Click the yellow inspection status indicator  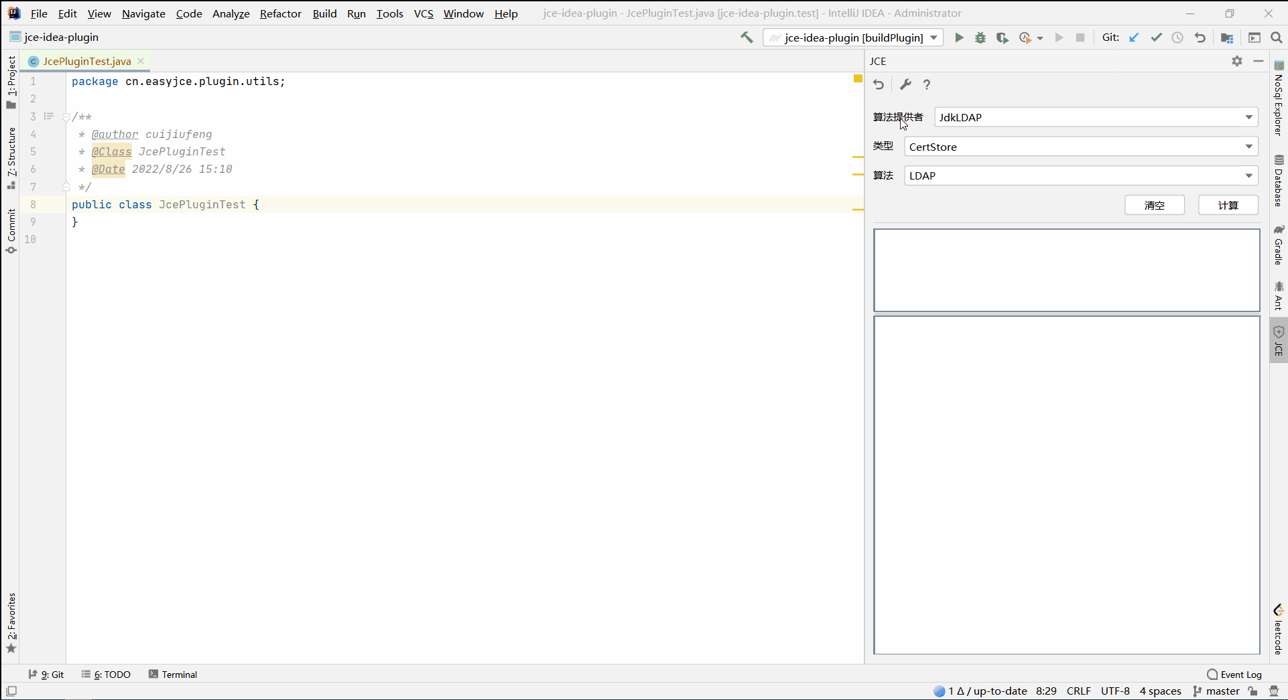click(x=858, y=79)
